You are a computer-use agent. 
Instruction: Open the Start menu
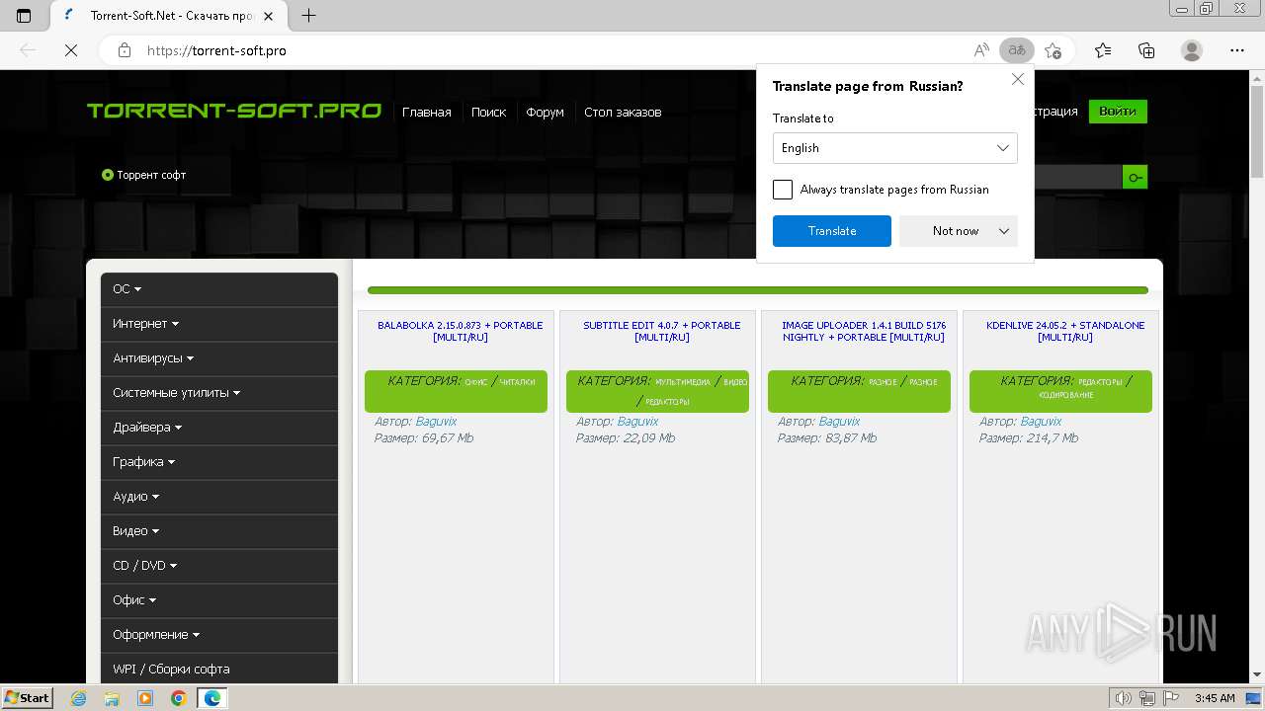[x=27, y=698]
